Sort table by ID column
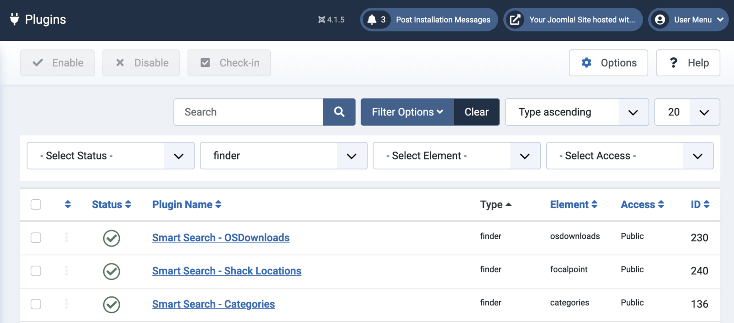Screen dimensions: 734x323 [x=700, y=204]
